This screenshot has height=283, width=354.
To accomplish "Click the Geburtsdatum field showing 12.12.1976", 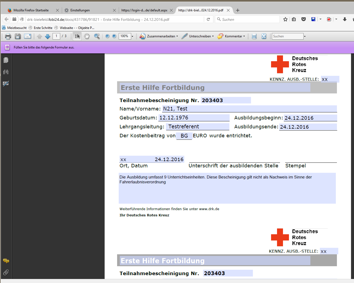I will pos(194,118).
